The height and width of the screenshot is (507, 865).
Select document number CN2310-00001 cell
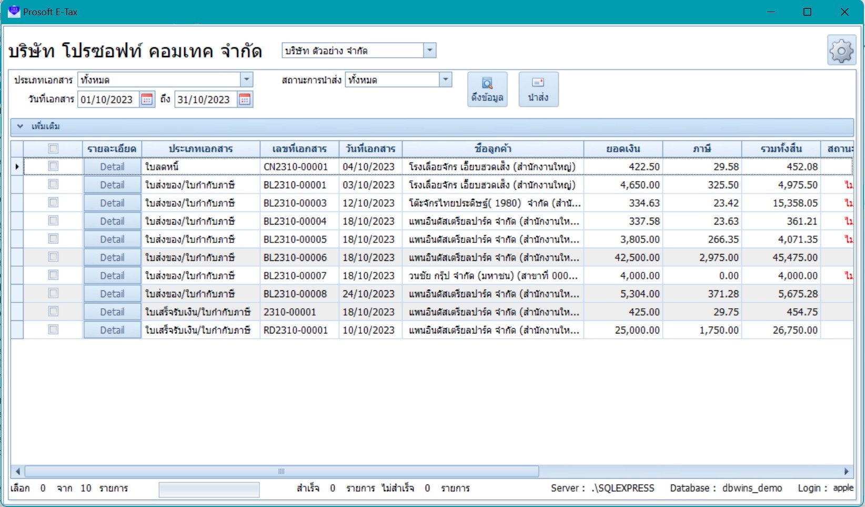(299, 167)
